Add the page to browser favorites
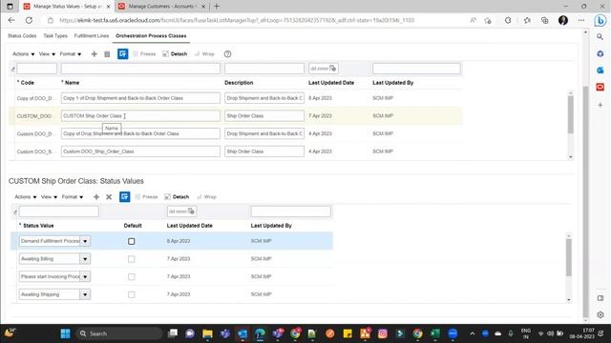Viewport: 611px width, 343px height. coord(488,20)
